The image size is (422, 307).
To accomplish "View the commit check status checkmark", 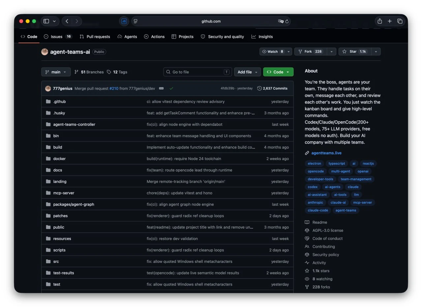I will 171,88.
